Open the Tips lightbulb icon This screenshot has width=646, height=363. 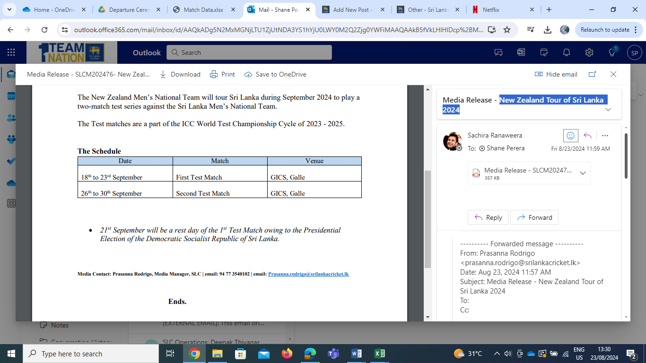(612, 52)
